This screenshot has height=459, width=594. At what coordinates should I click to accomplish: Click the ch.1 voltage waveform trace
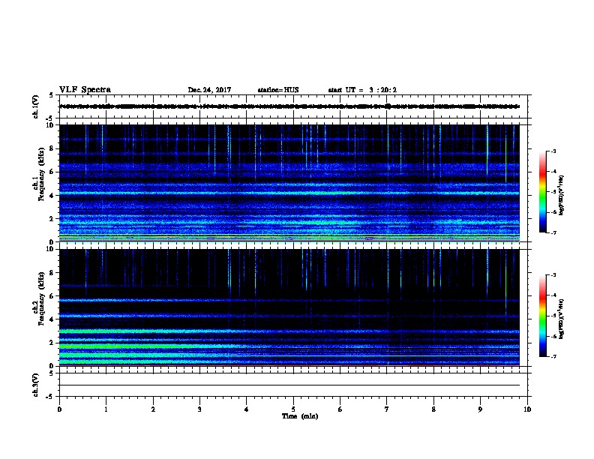coord(289,106)
